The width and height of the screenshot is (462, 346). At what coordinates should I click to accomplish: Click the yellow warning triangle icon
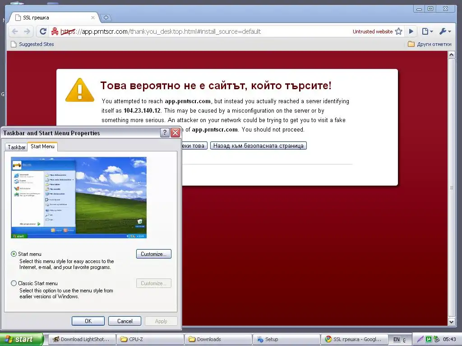click(79, 90)
